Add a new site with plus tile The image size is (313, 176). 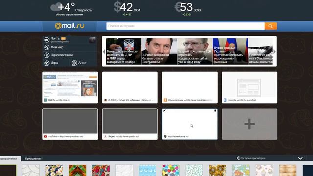pyautogui.click(x=249, y=124)
